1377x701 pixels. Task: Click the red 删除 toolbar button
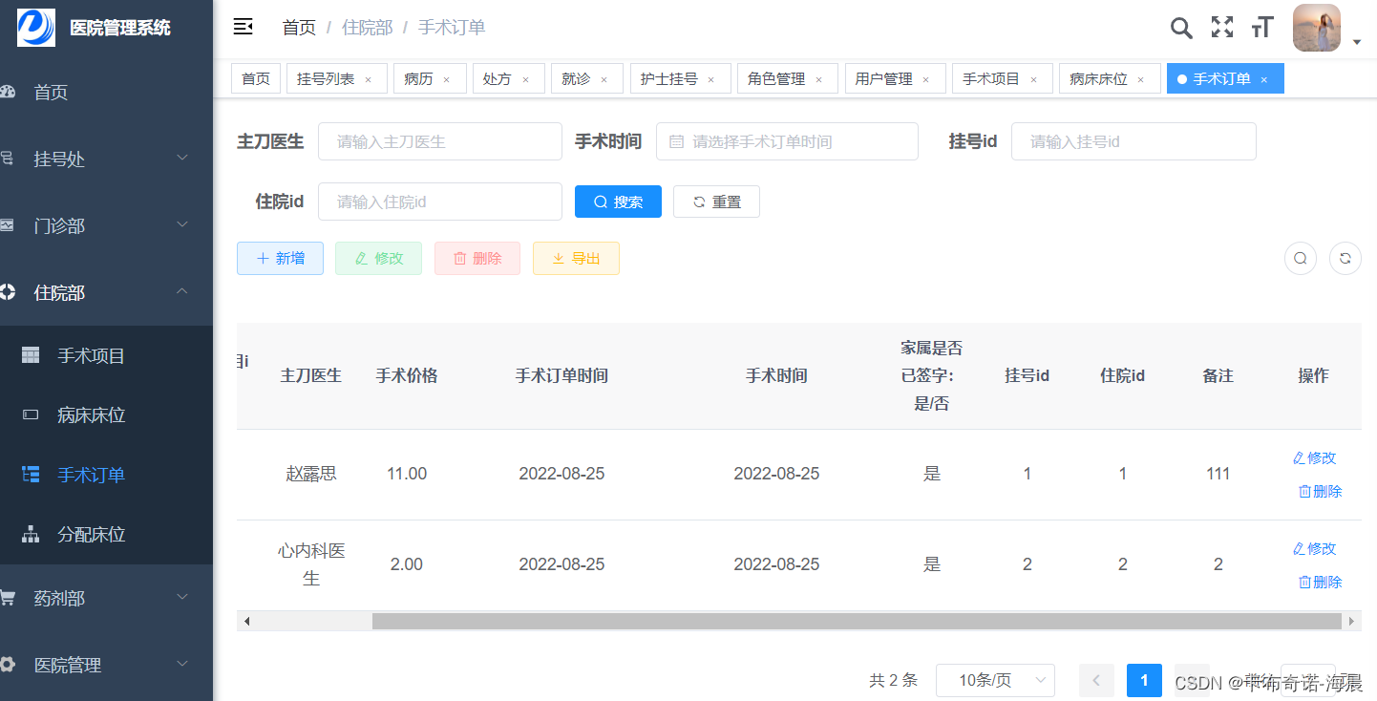(x=477, y=258)
